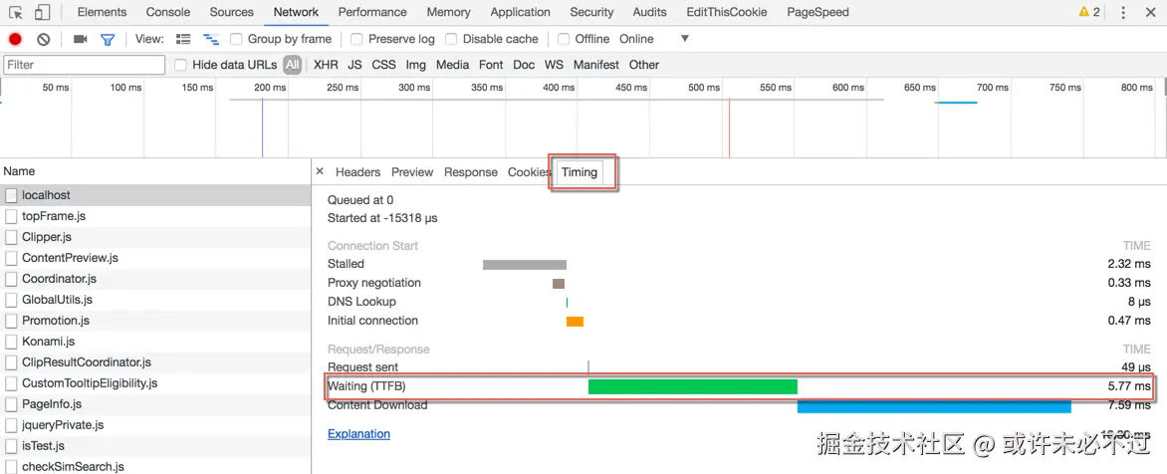Switch to large request rows view icon
This screenshot has width=1167, height=474.
coord(183,40)
